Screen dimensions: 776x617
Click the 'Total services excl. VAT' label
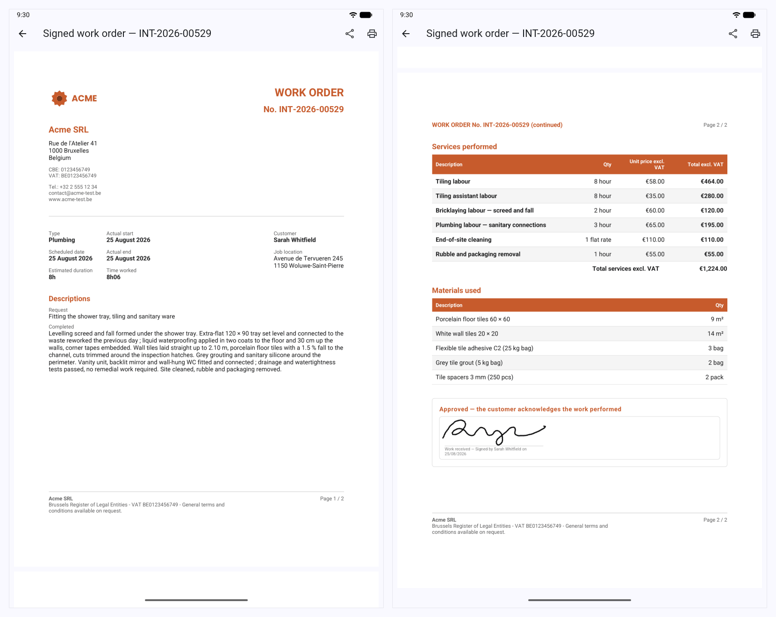[x=625, y=269]
